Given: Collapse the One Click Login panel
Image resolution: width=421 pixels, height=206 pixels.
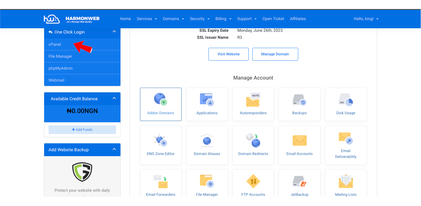Looking at the screenshot, I should [114, 32].
